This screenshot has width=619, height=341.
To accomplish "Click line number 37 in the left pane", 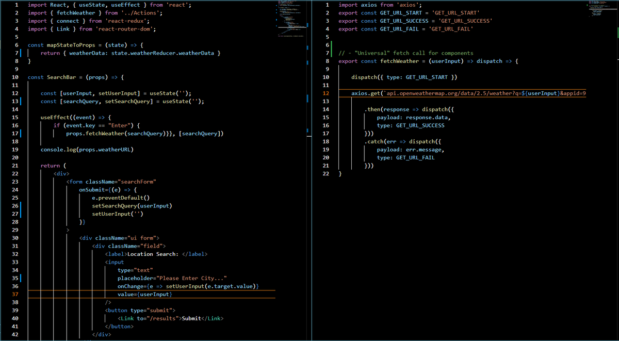I will point(15,294).
